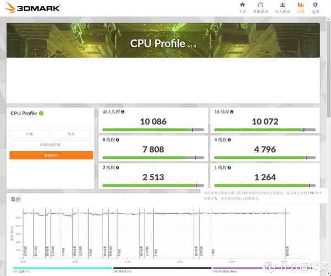This screenshot has width=331, height=276.
Task: Click the 4 threads score bar under 4 796
Action: pos(265,158)
